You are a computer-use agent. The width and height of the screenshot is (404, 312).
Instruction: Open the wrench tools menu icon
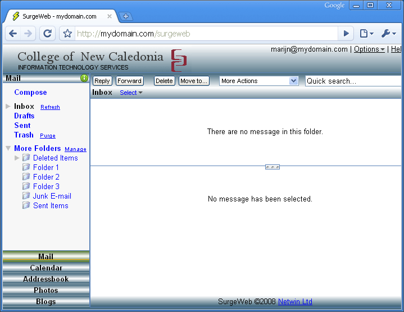(x=388, y=34)
